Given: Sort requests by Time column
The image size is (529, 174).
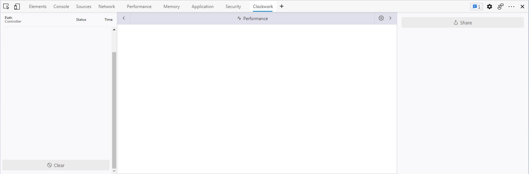Looking at the screenshot, I should [109, 20].
